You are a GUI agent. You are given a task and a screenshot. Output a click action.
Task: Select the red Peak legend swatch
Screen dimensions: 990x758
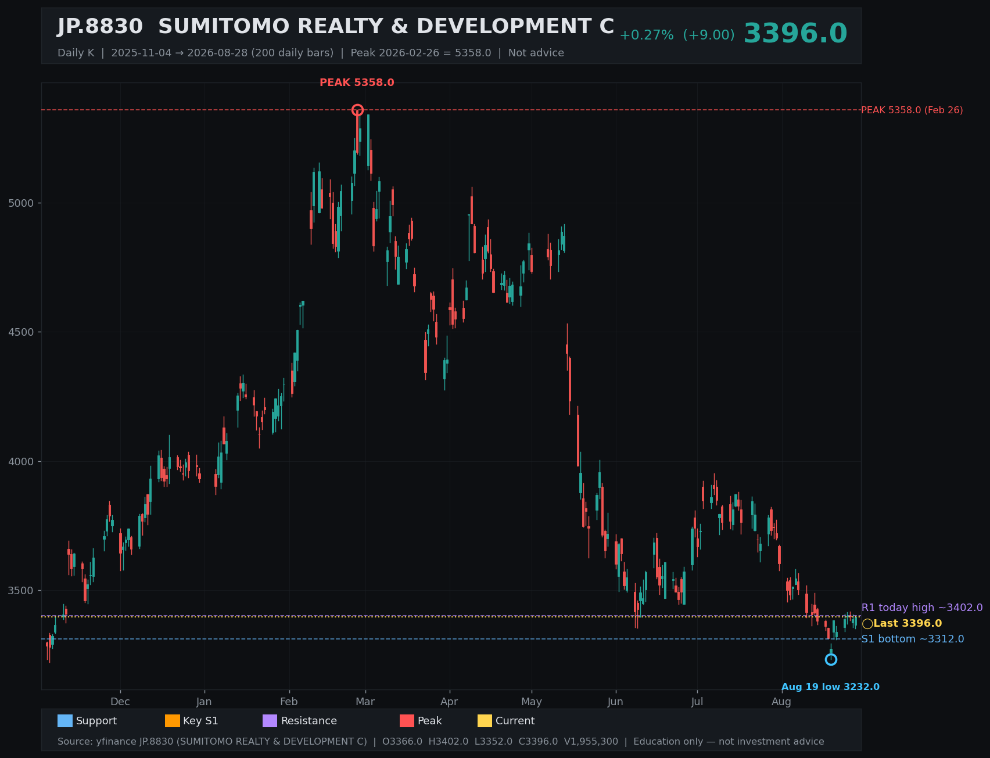tap(407, 721)
